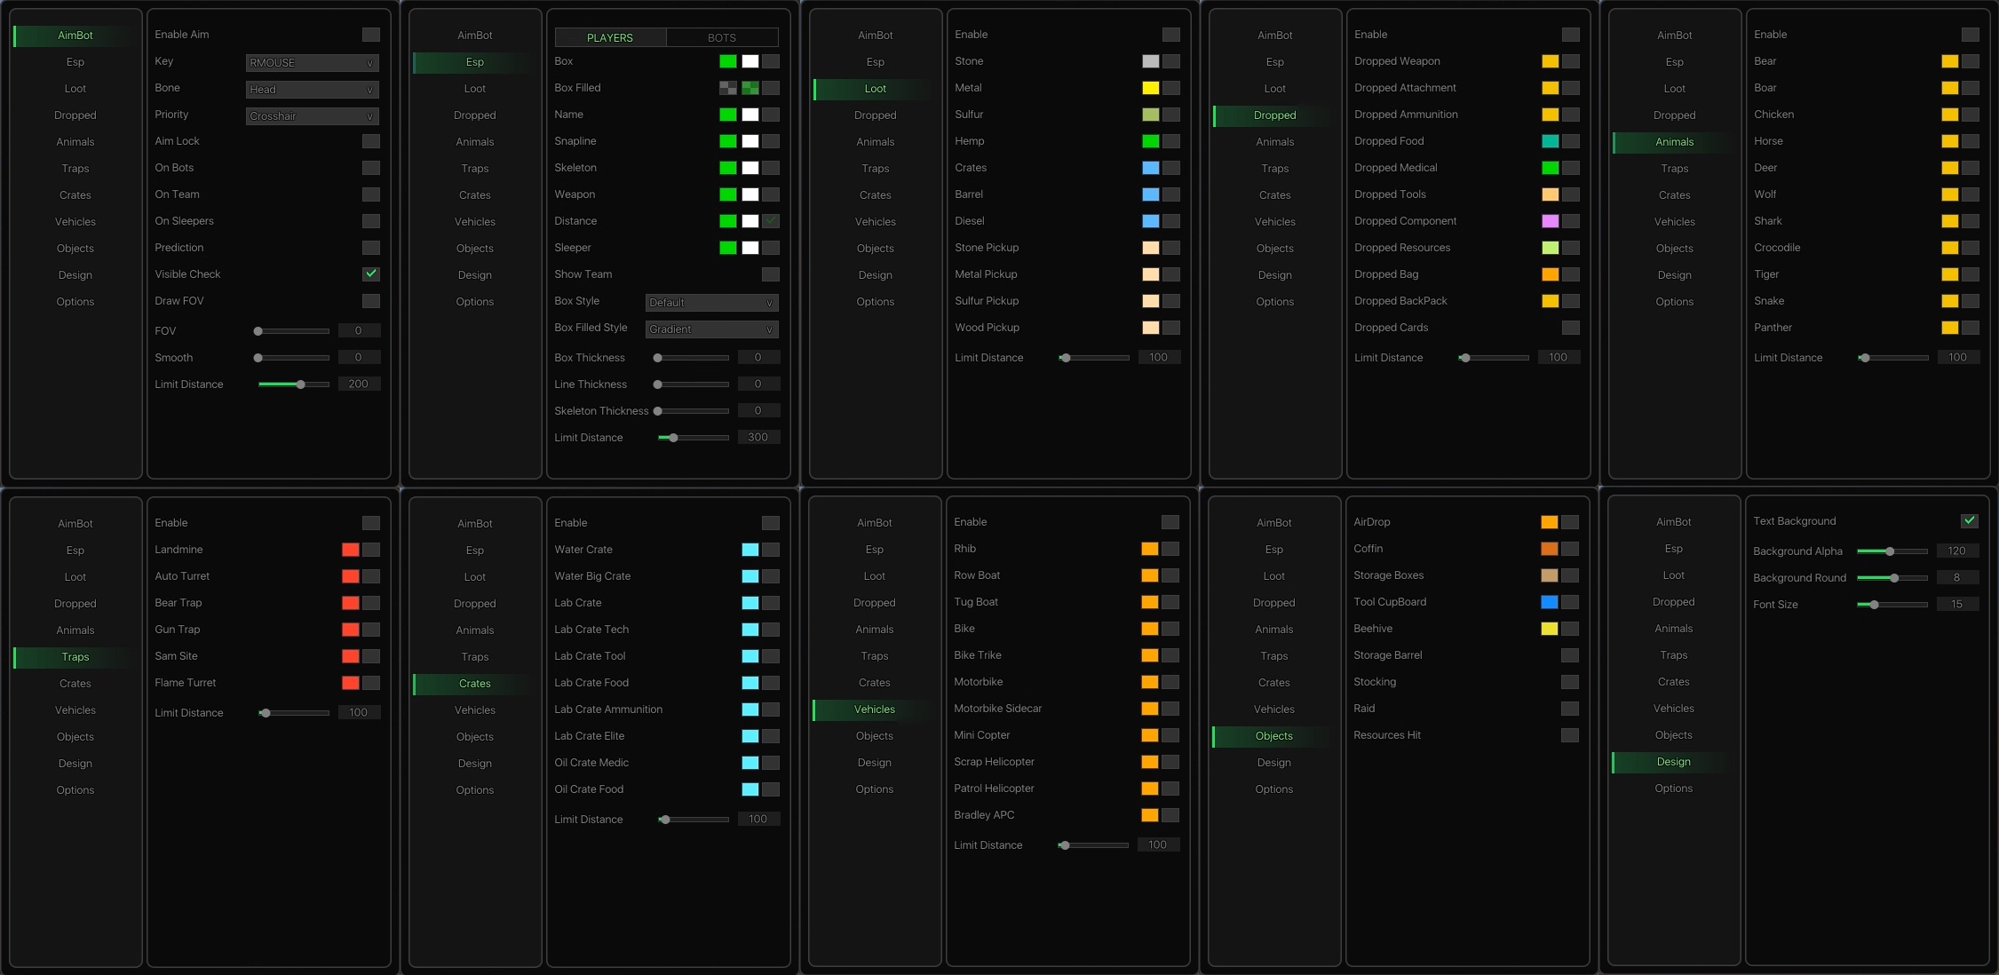Select the highlighted Objects sidebar item
Viewport: 1999px width, 975px height.
click(1274, 736)
